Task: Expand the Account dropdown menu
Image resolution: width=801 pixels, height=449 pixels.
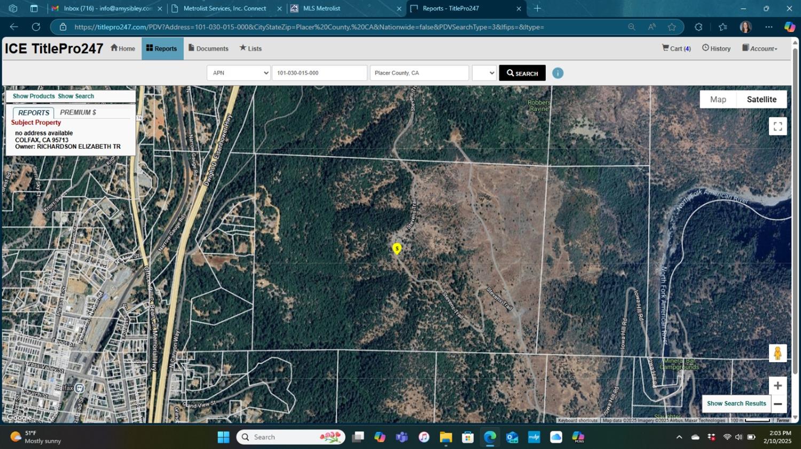Action: [759, 49]
